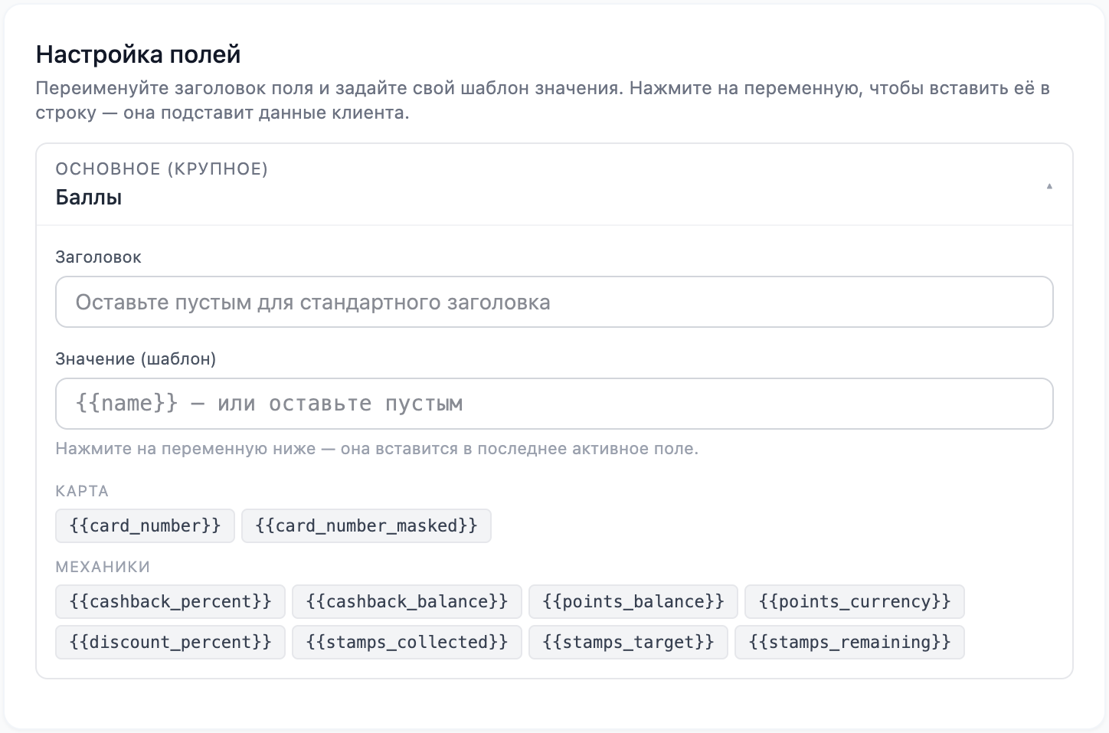Viewport: 1109px width, 733px height.
Task: Focus the Заголовок input field
Action: coord(554,302)
